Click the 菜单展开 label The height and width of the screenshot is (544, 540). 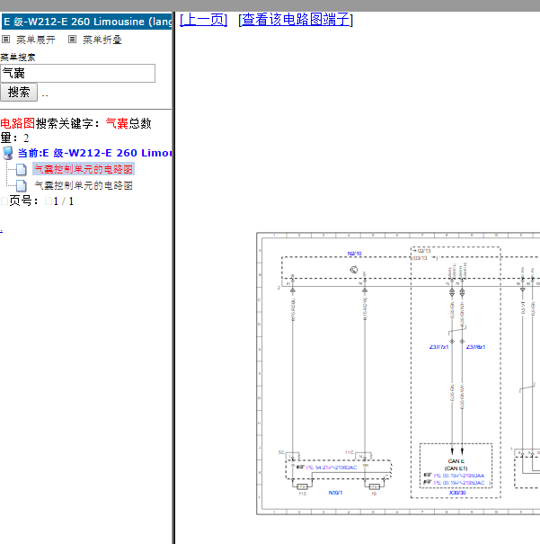point(36,40)
